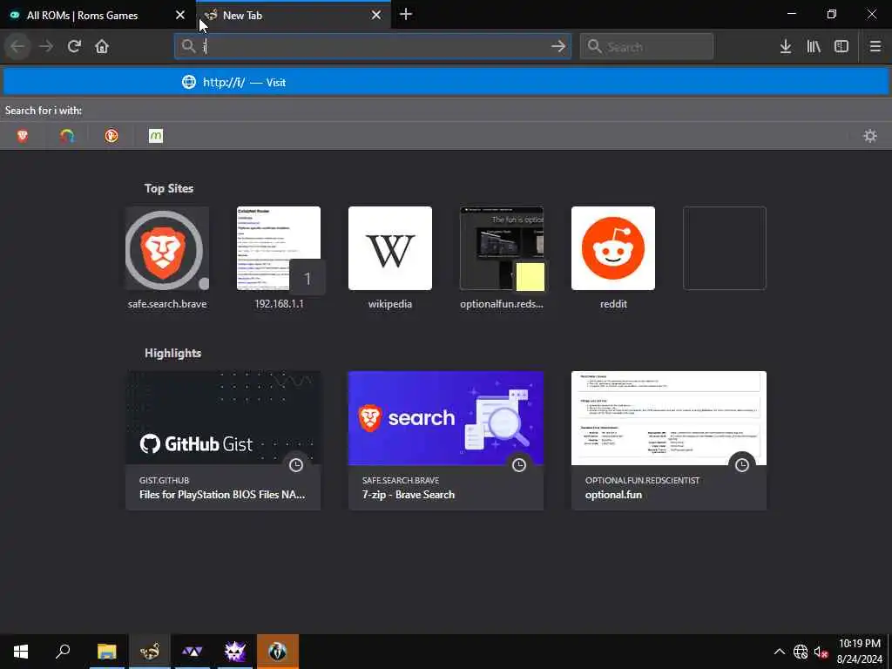Viewport: 892px width, 669px height.
Task: Open the Downloads panel icon
Action: (786, 47)
